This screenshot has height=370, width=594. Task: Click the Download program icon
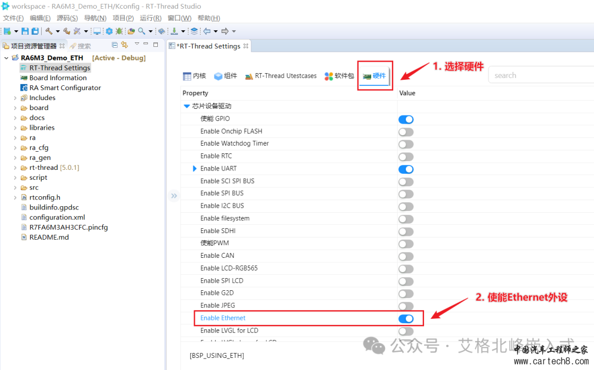point(174,31)
